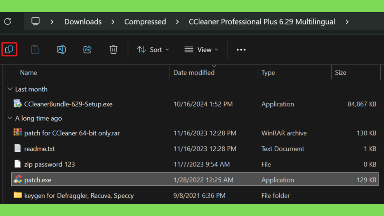Go to Downloads in the address bar
This screenshot has width=384, height=216.
tap(83, 22)
